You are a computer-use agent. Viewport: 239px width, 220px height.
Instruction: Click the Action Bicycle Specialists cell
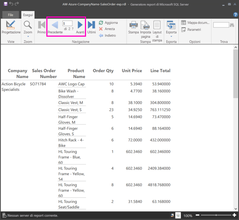(x=13, y=87)
